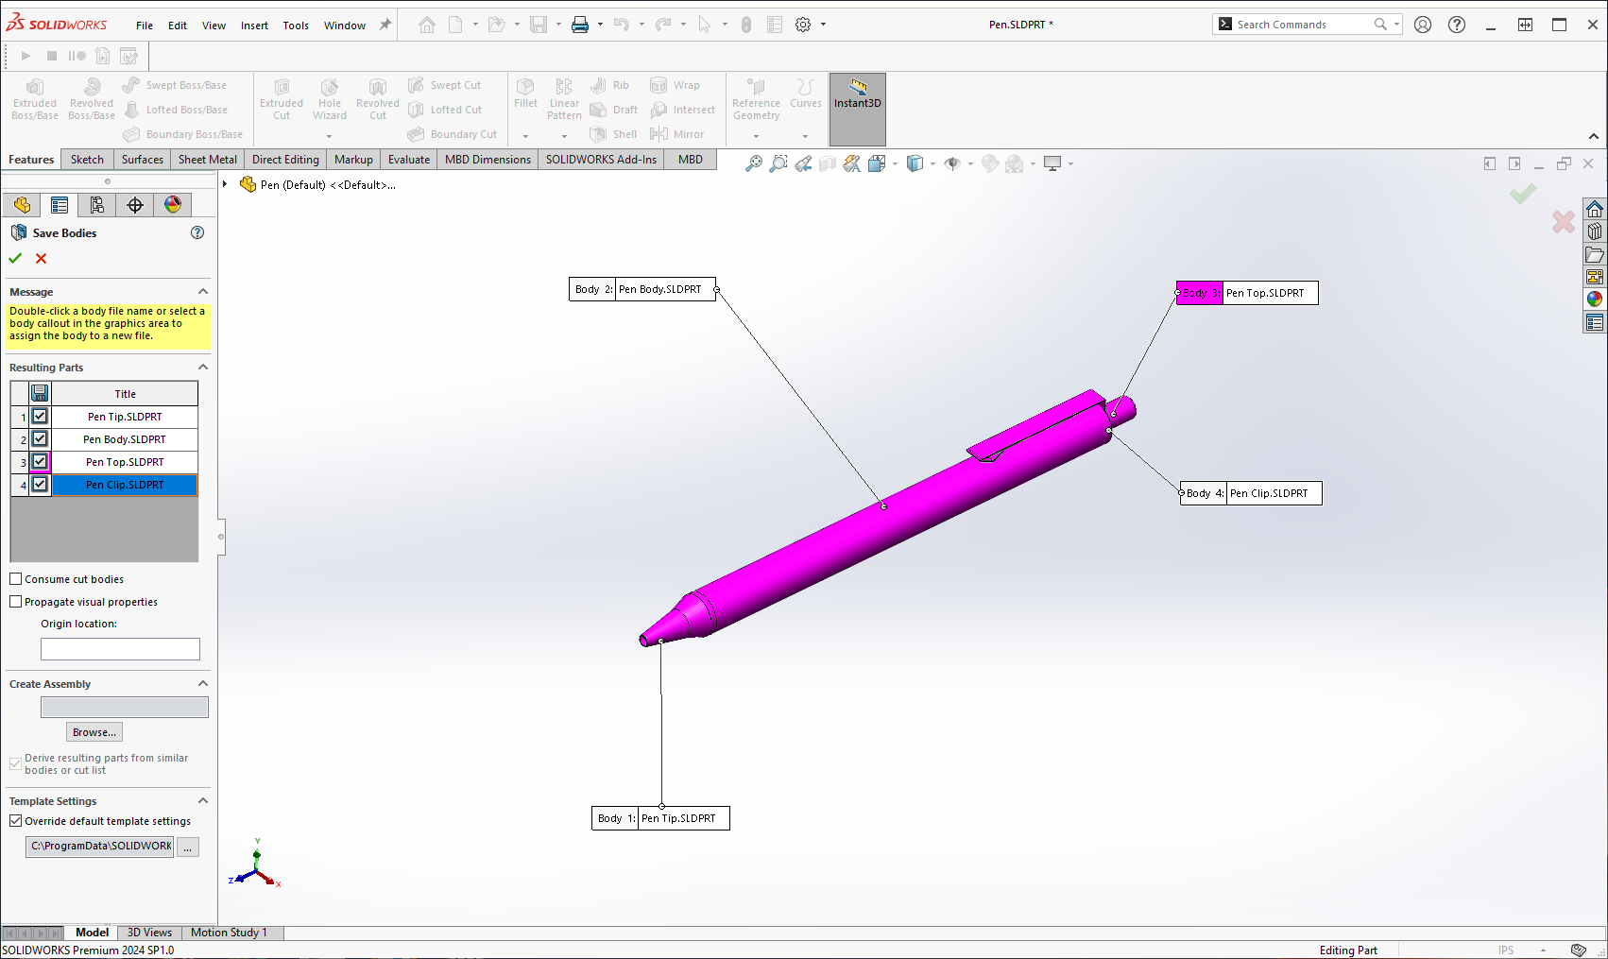Collapse the CommandManager ribbon arrow
The image size is (1608, 959).
pos(1594,136)
